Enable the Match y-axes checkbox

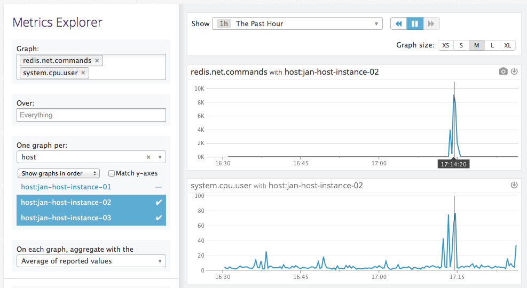point(112,173)
